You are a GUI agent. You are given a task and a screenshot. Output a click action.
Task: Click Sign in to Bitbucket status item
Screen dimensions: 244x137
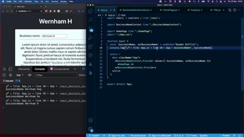160,135
